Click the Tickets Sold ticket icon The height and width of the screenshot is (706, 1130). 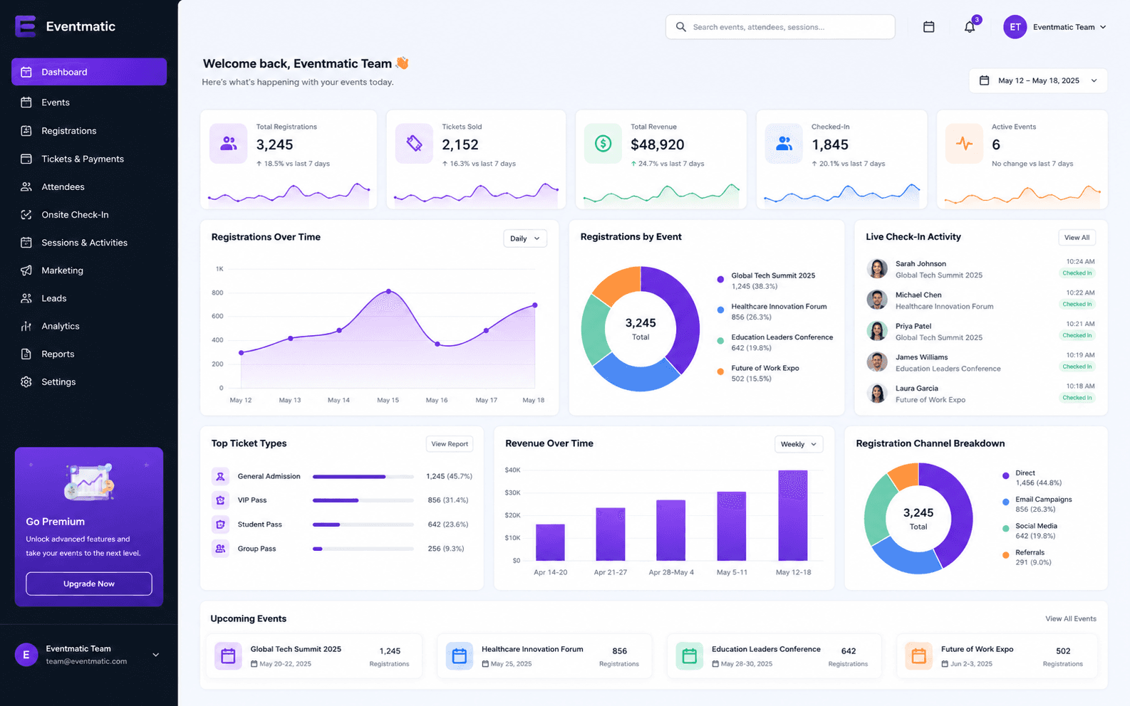point(414,144)
